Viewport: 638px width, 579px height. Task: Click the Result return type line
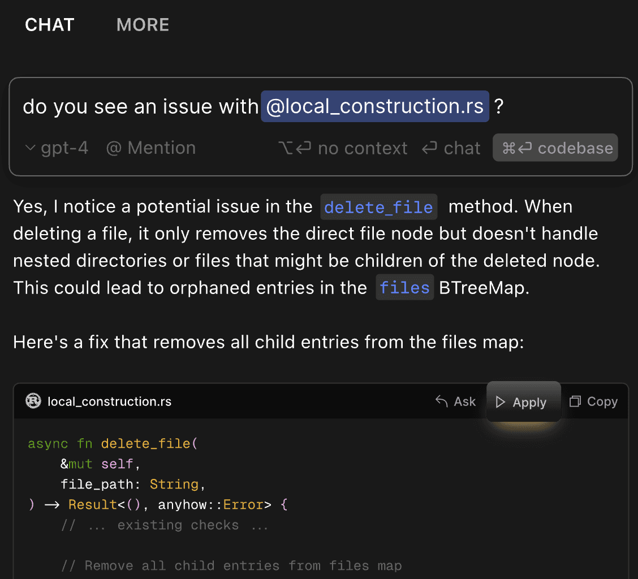pyautogui.click(x=158, y=504)
